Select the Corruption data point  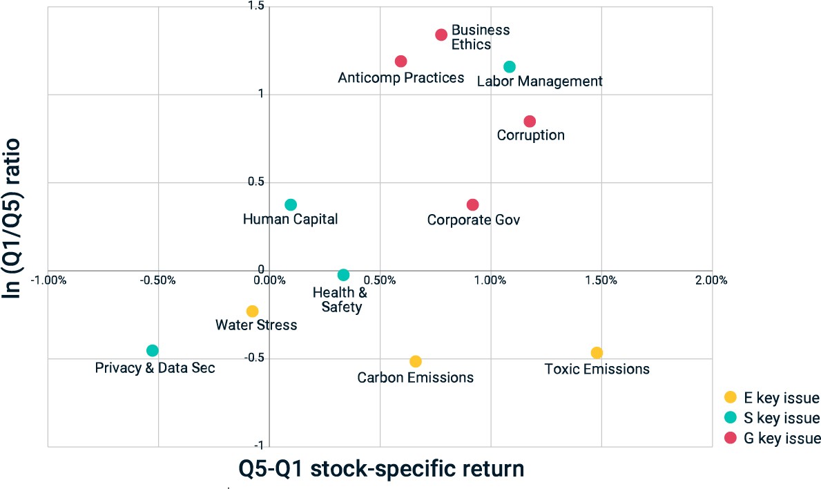530,122
